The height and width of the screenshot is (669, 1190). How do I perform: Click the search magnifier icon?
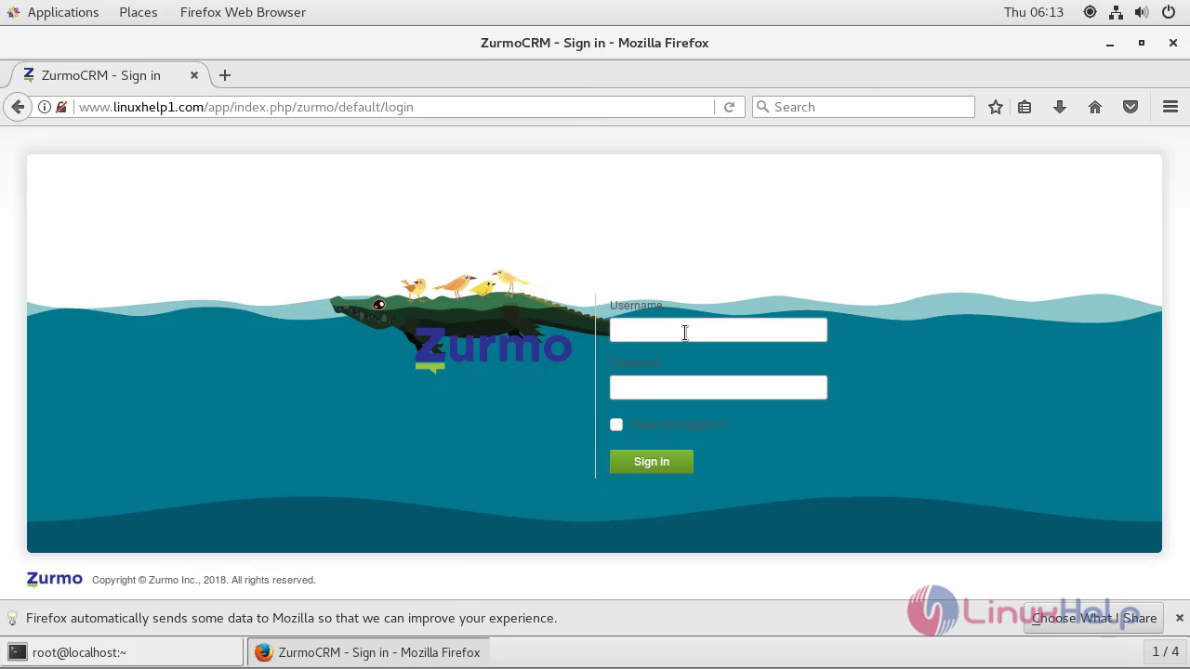click(763, 107)
